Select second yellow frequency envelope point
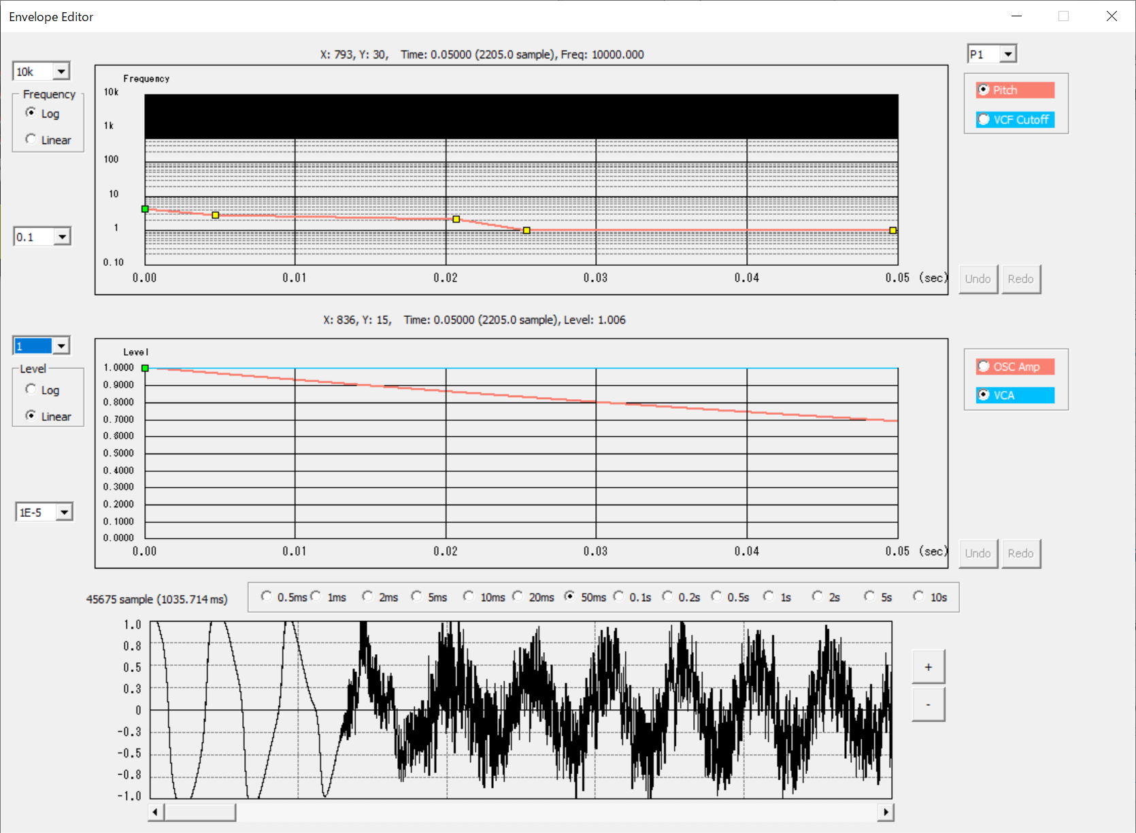The height and width of the screenshot is (833, 1136). coord(215,215)
